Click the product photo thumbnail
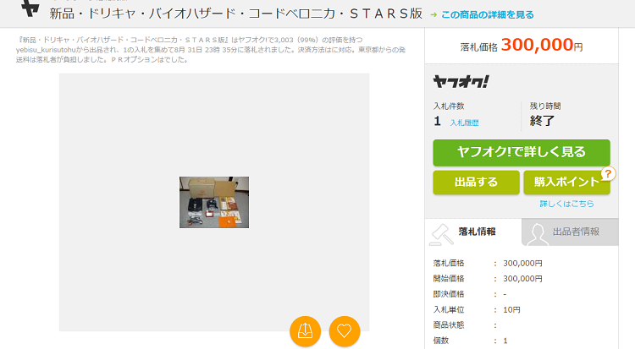 [x=214, y=202]
